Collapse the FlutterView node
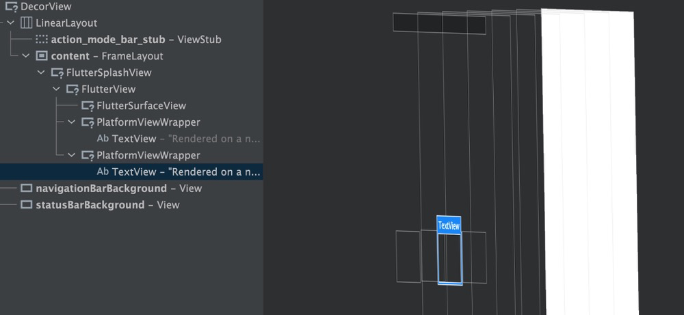 57,89
